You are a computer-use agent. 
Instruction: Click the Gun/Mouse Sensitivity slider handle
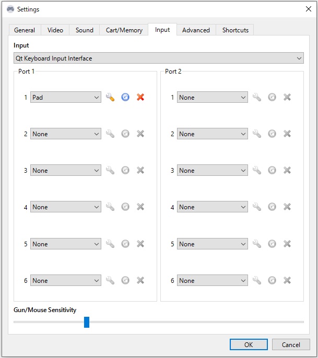[x=87, y=322]
